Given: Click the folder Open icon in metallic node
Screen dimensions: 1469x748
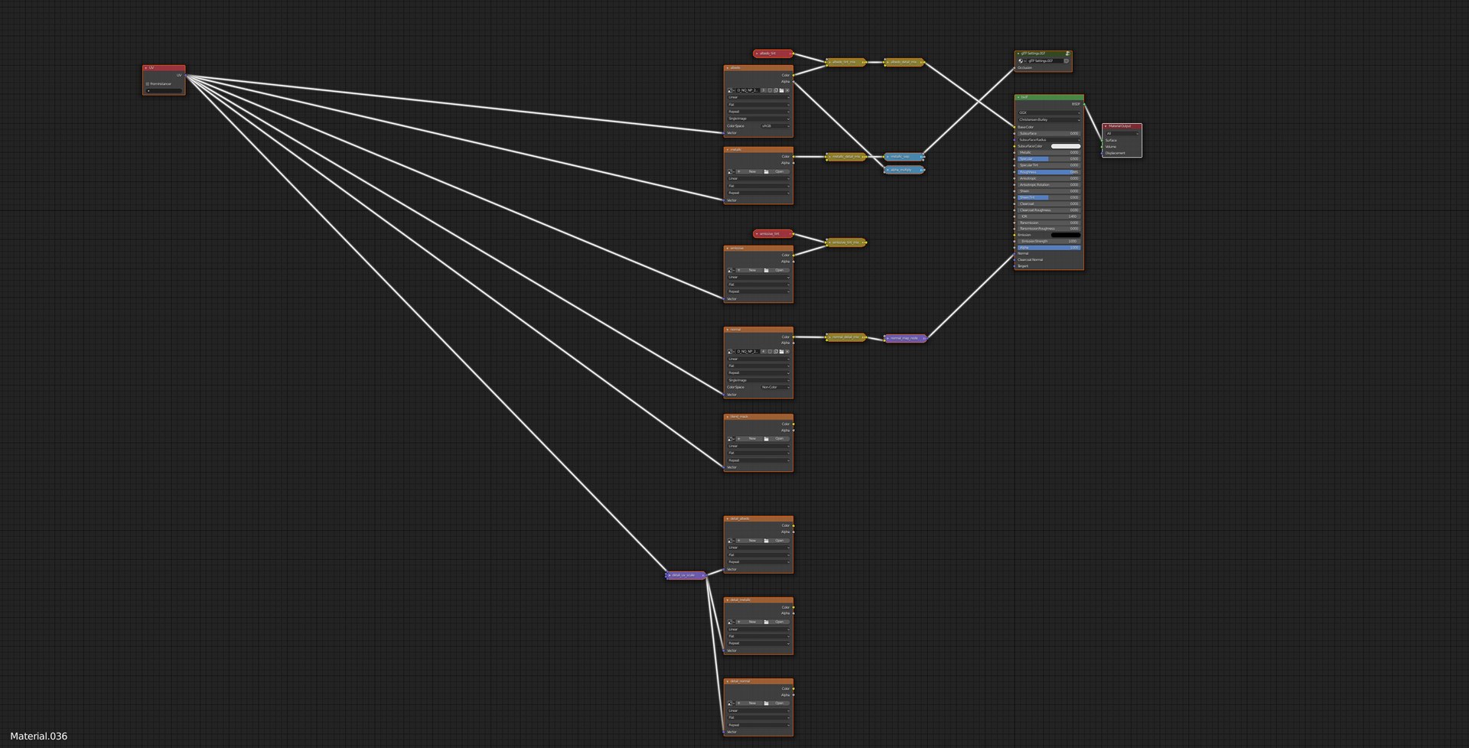Looking at the screenshot, I should pos(766,171).
